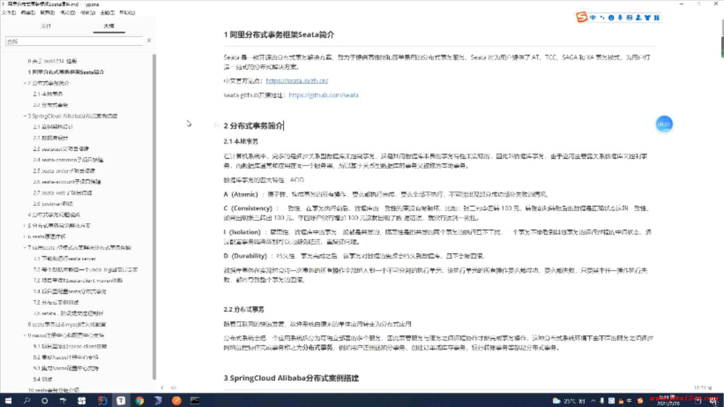
Task: Click heading 2 分布式事务简介 in document
Action: (253, 126)
